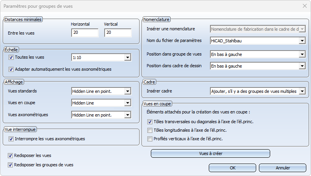The height and width of the screenshot is (176, 311).
Task: Enable Tôles longitudinales à l'axe option
Action: tap(150, 131)
